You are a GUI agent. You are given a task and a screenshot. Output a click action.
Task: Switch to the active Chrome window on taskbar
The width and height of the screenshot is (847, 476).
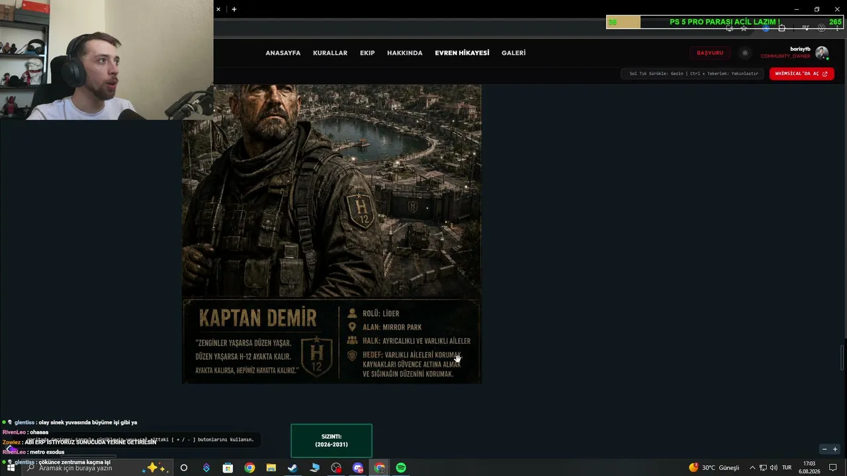click(380, 467)
